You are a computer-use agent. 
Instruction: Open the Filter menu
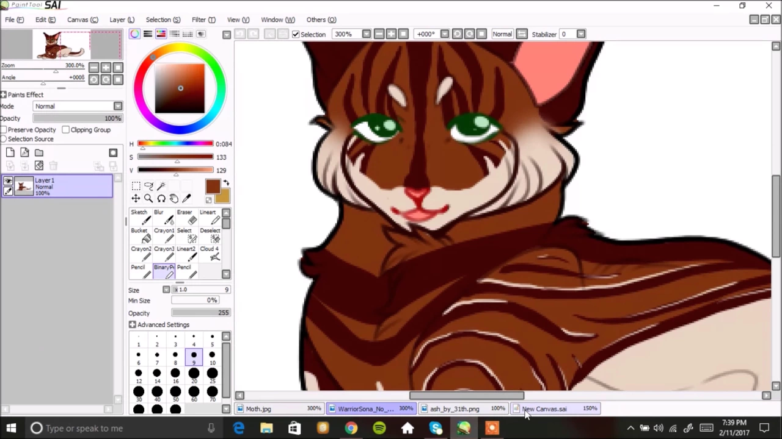point(203,20)
